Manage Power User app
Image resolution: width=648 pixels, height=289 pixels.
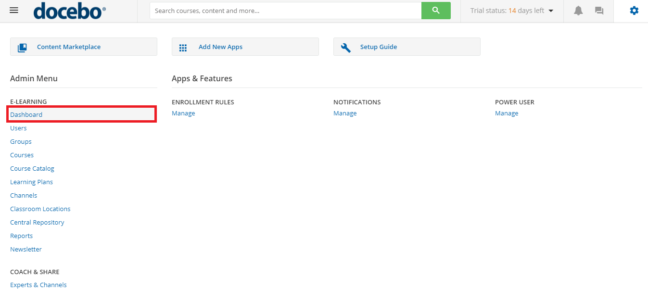[x=507, y=113]
